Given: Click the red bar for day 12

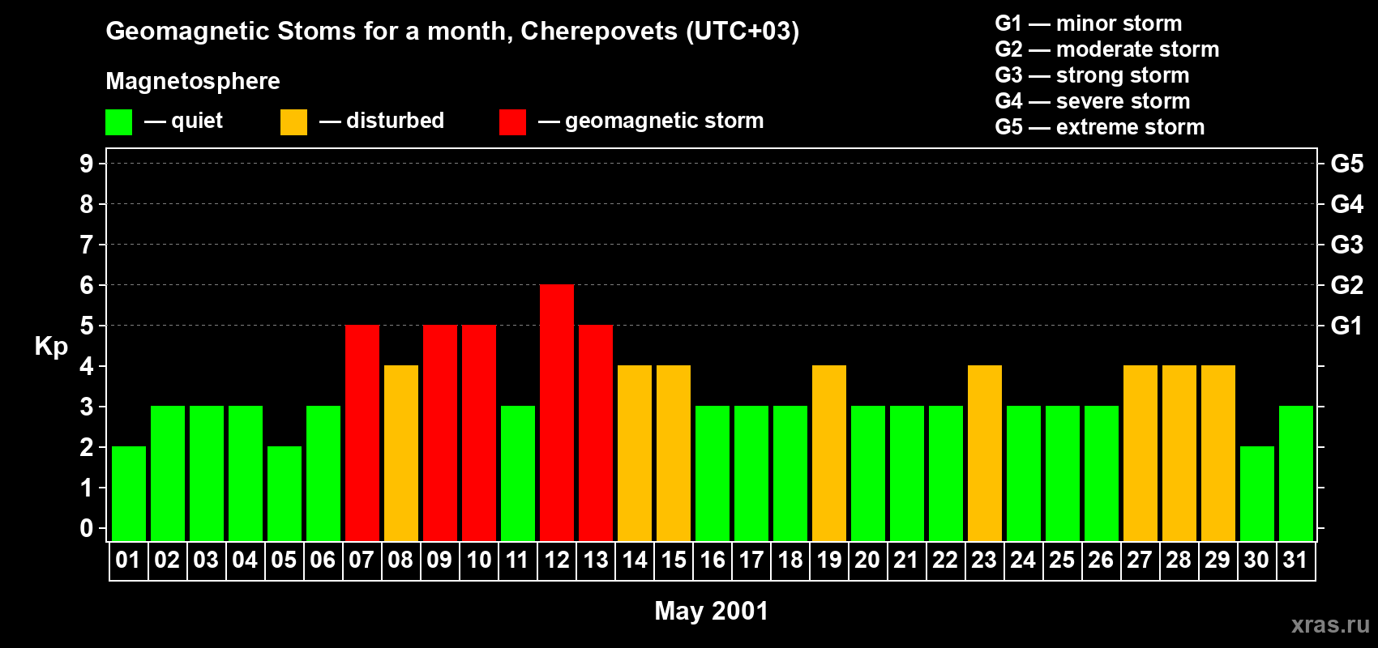Looking at the screenshot, I should [x=557, y=413].
